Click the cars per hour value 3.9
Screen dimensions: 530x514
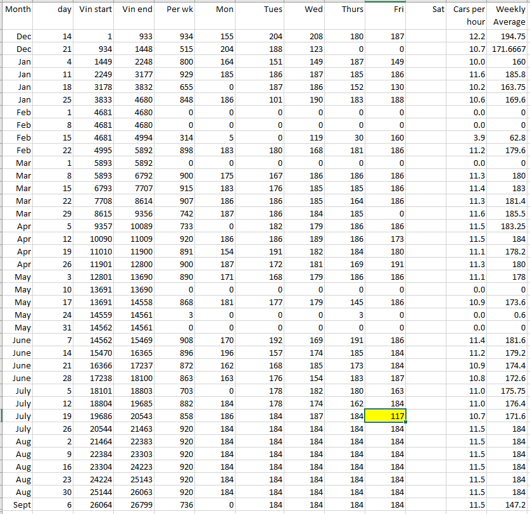coord(469,137)
